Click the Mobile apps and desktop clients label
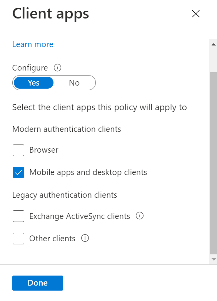The image size is (217, 301). click(x=88, y=172)
